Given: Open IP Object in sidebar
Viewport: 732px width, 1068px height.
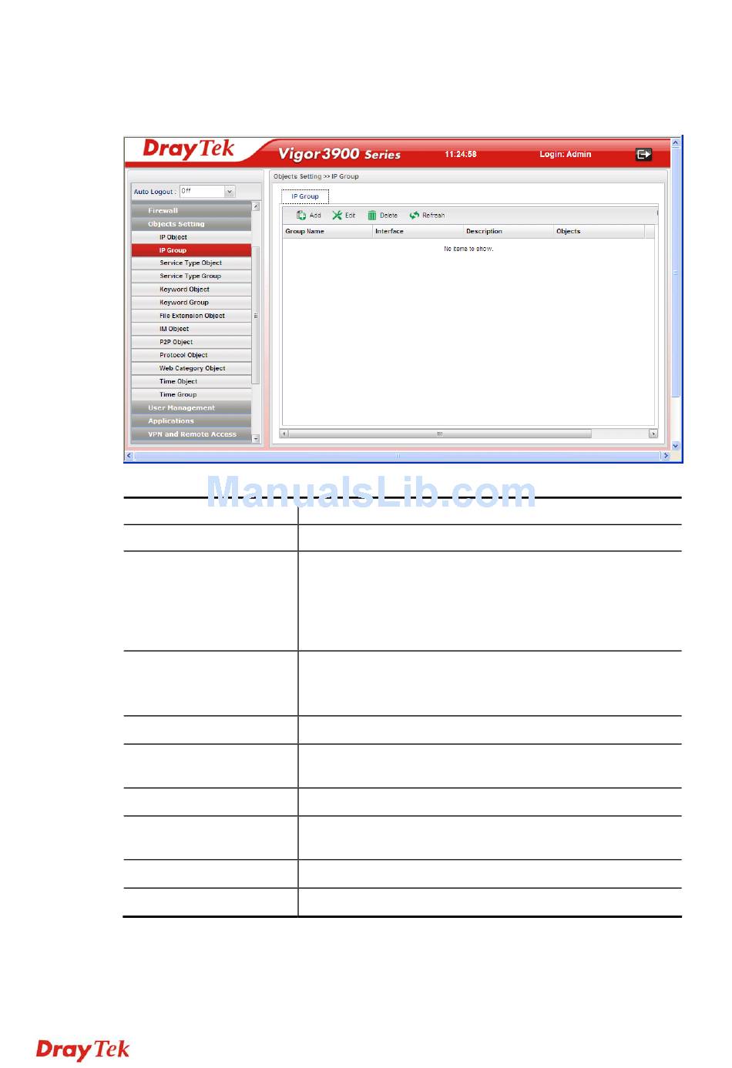Looking at the screenshot, I should pyautogui.click(x=191, y=237).
